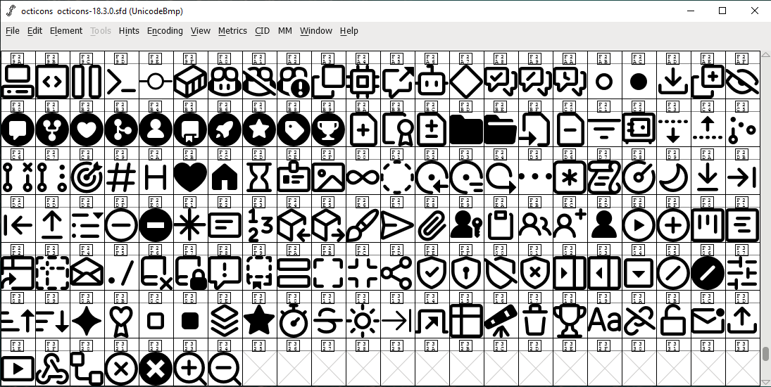This screenshot has width=771, height=387.
Task: Select the file-diff plus-minus glyph
Action: coord(432,129)
